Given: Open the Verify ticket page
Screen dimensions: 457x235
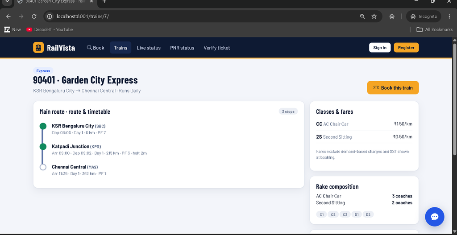Looking at the screenshot, I should coord(217,48).
